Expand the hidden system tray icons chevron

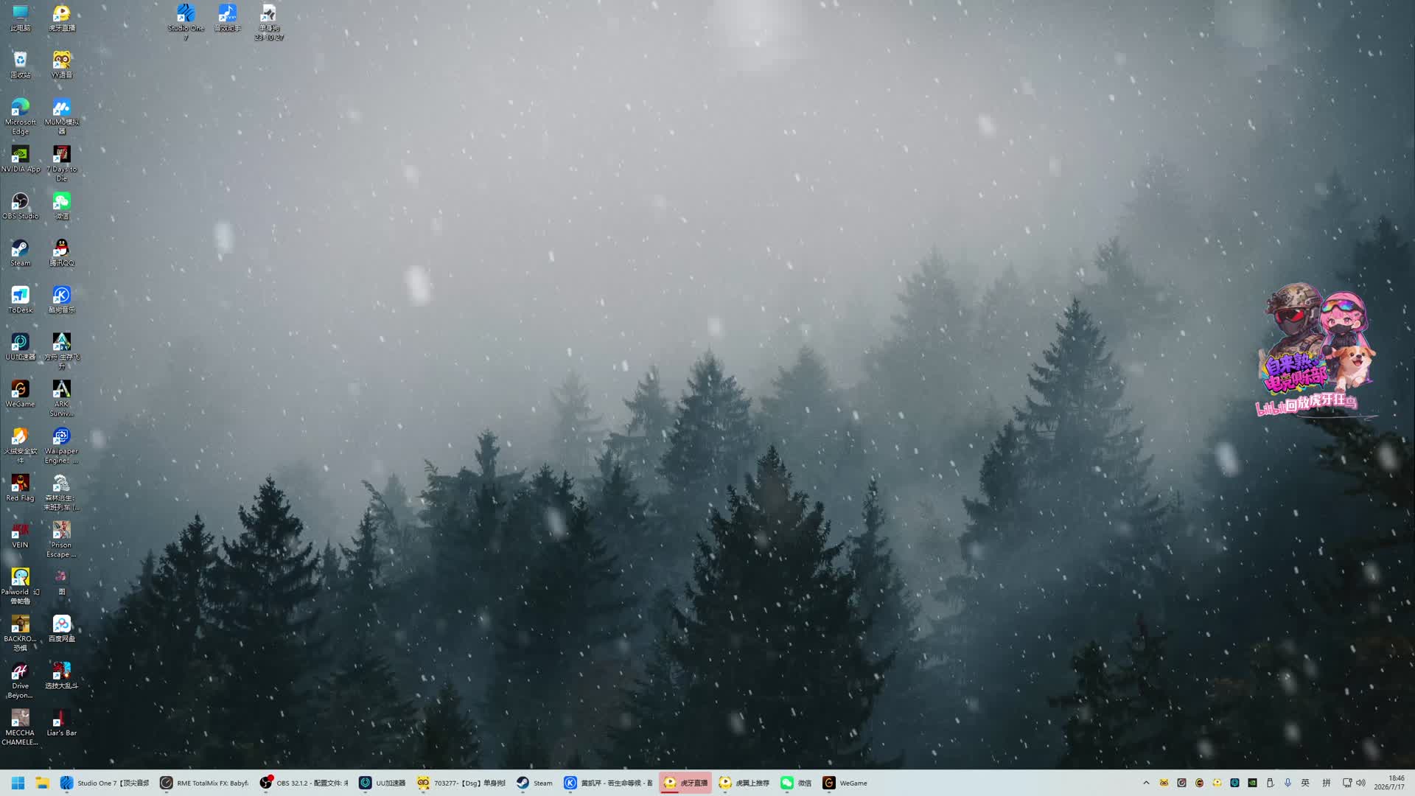click(x=1146, y=783)
